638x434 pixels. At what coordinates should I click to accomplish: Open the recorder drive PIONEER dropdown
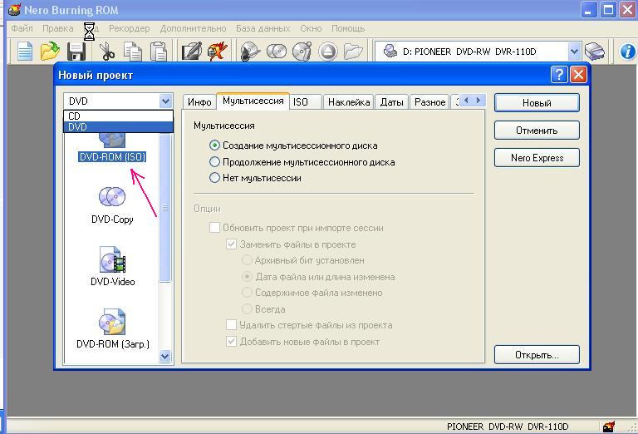pyautogui.click(x=573, y=52)
